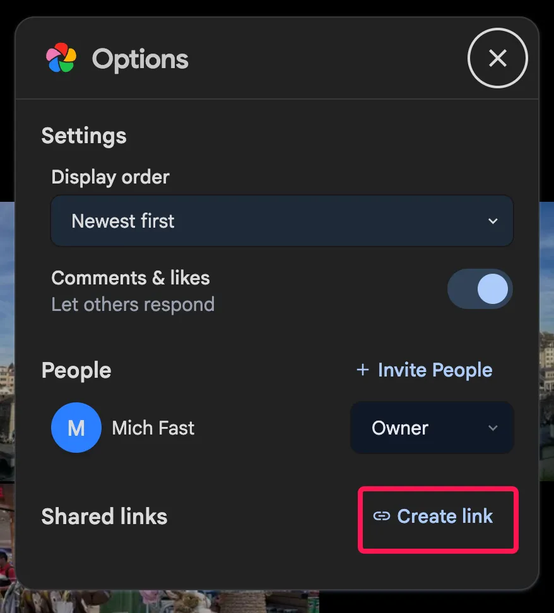Open the Newest first display order dropdown
The height and width of the screenshot is (613, 554).
281,221
